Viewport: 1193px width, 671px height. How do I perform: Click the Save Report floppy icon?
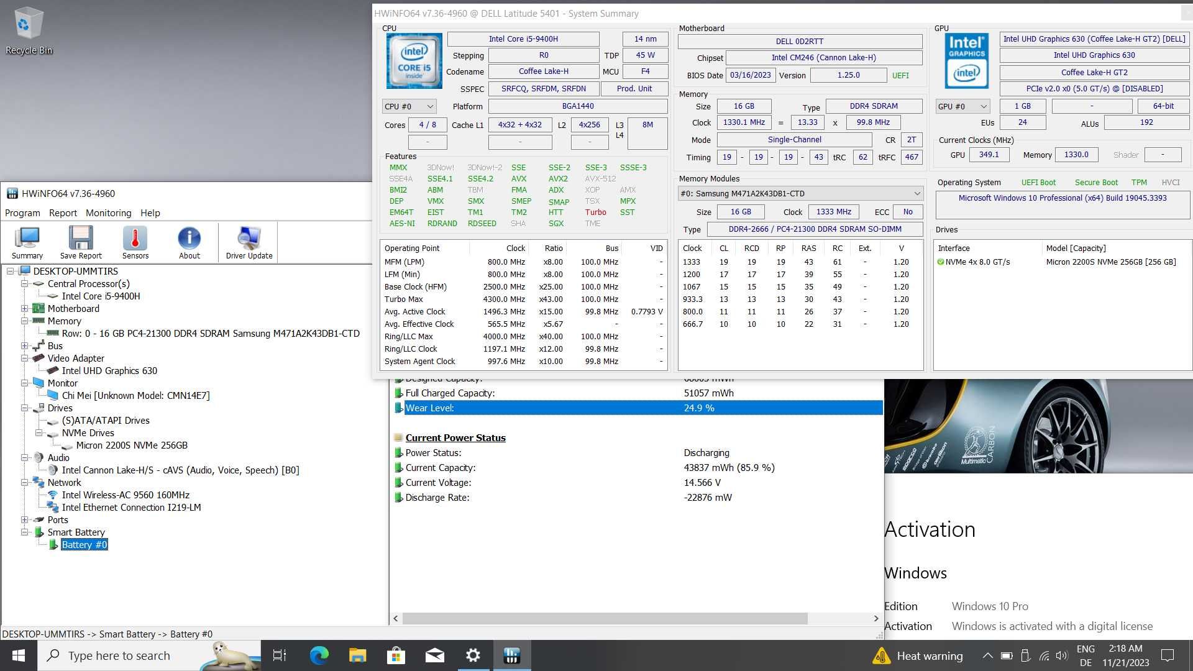tap(81, 242)
